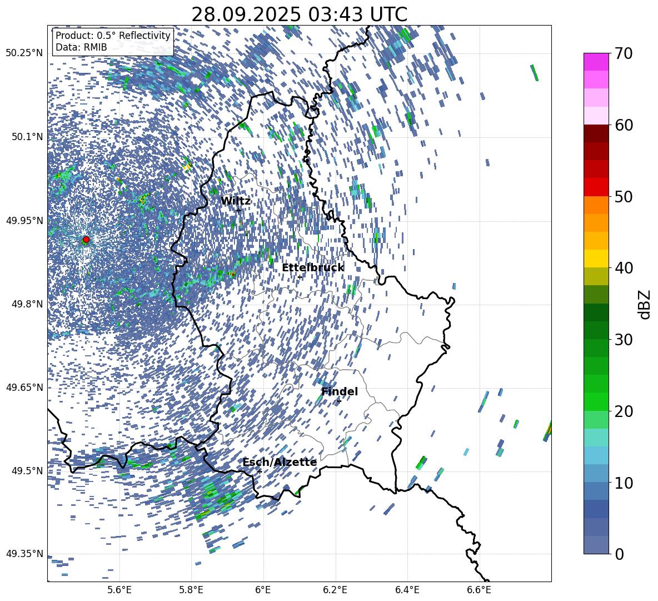Click the Wiltz station cross marker
The width and height of the screenshot is (658, 601).
click(239, 210)
